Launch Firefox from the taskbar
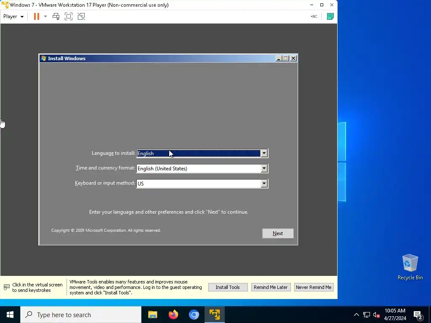The image size is (431, 323). pos(173,315)
